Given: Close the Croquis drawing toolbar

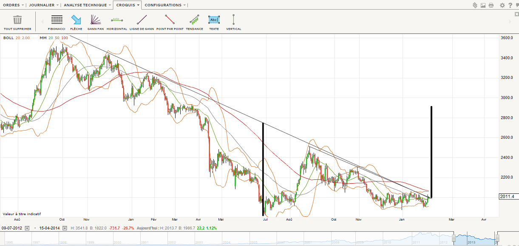Looking at the screenshot, I should coord(516,14).
